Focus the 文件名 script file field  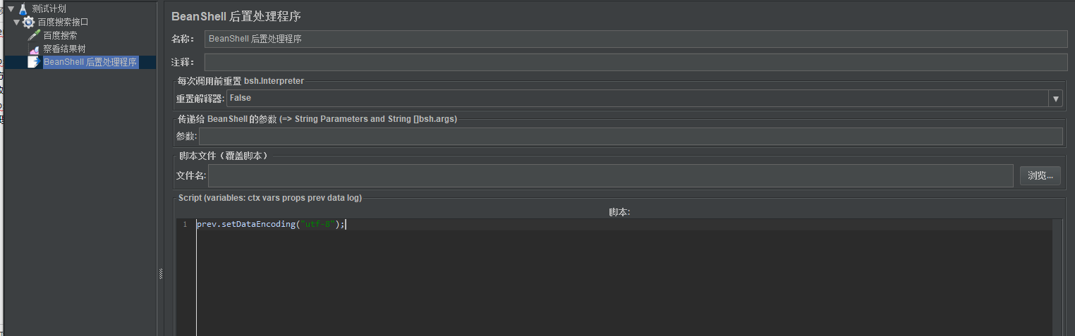click(610, 175)
